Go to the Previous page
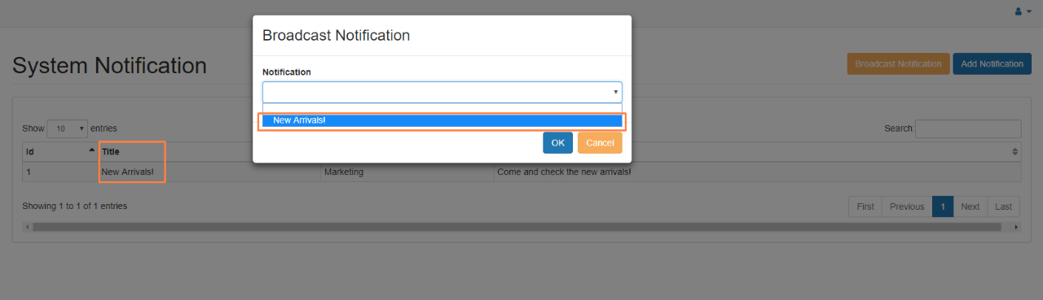 (907, 207)
